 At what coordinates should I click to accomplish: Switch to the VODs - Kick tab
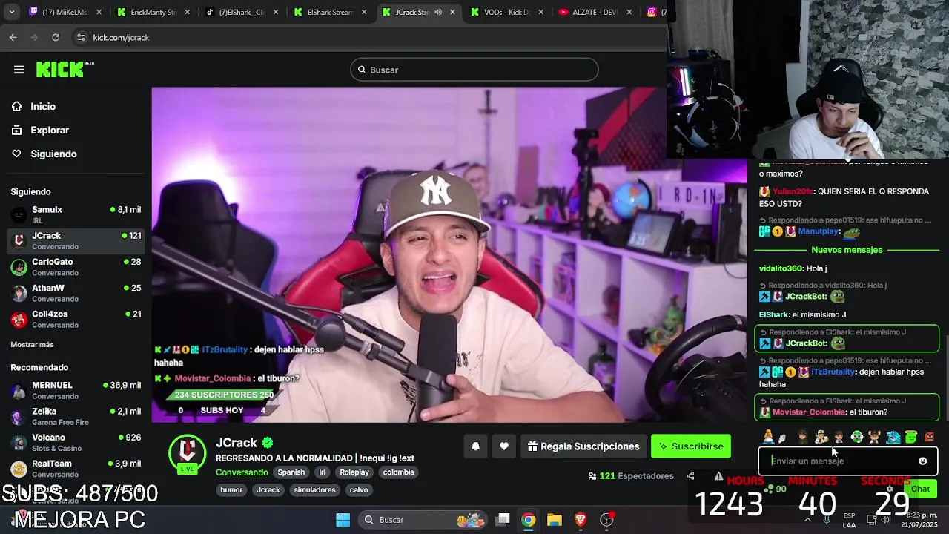pyautogui.click(x=506, y=12)
